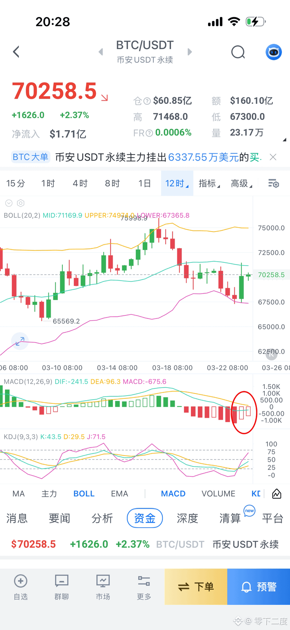Tap the 预警 alert button
The height and width of the screenshot is (630, 290).
(259, 587)
